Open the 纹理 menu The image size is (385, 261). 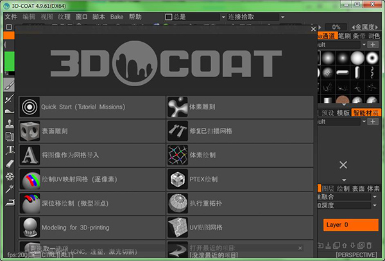(64, 17)
